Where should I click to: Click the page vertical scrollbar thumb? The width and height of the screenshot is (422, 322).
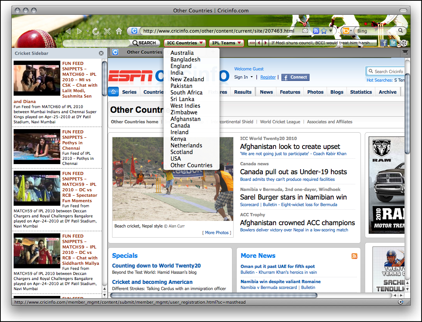tap(407, 114)
